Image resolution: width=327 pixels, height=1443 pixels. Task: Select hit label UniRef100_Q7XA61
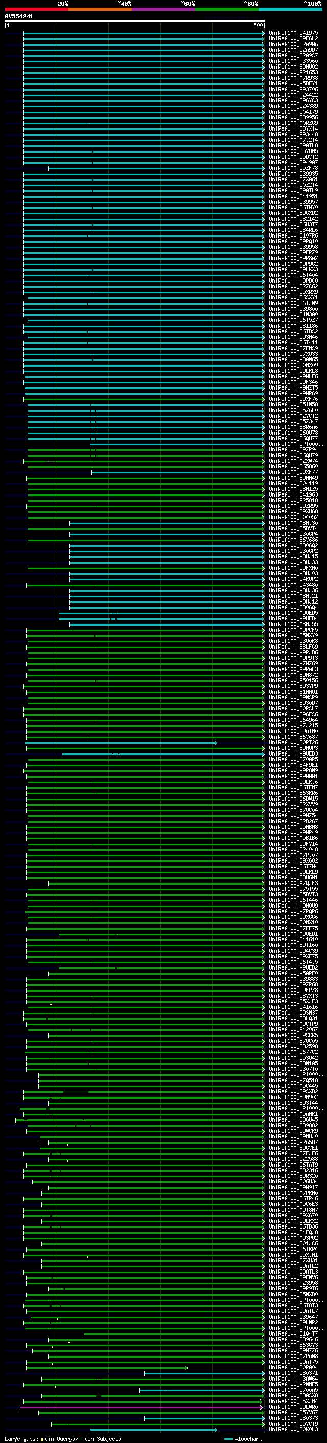tap(293, 179)
